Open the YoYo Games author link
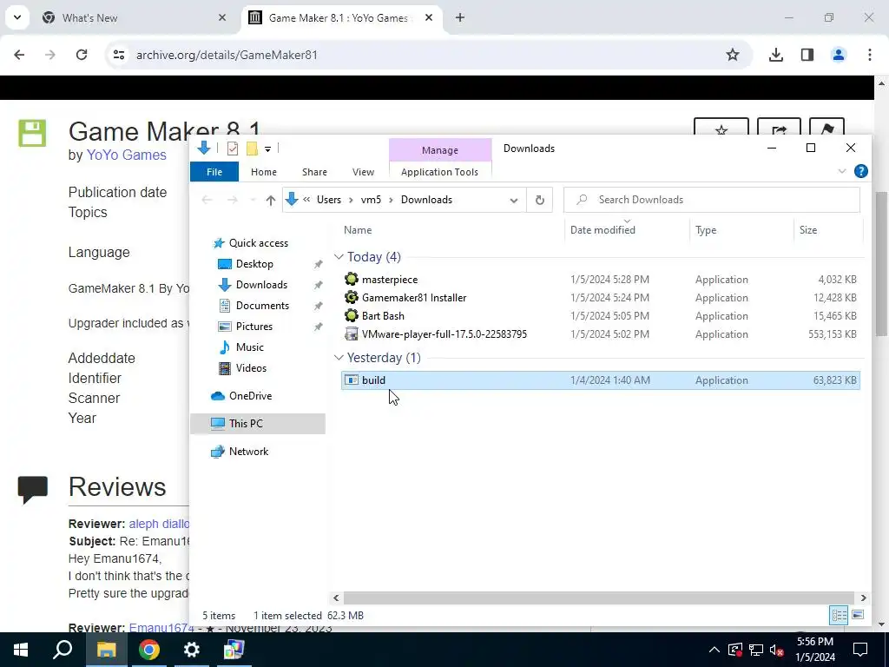 [127, 155]
